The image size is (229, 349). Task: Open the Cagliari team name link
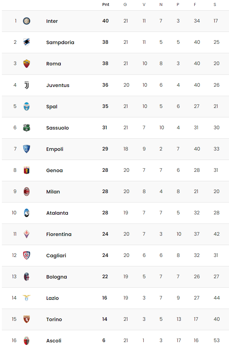pos(56,255)
